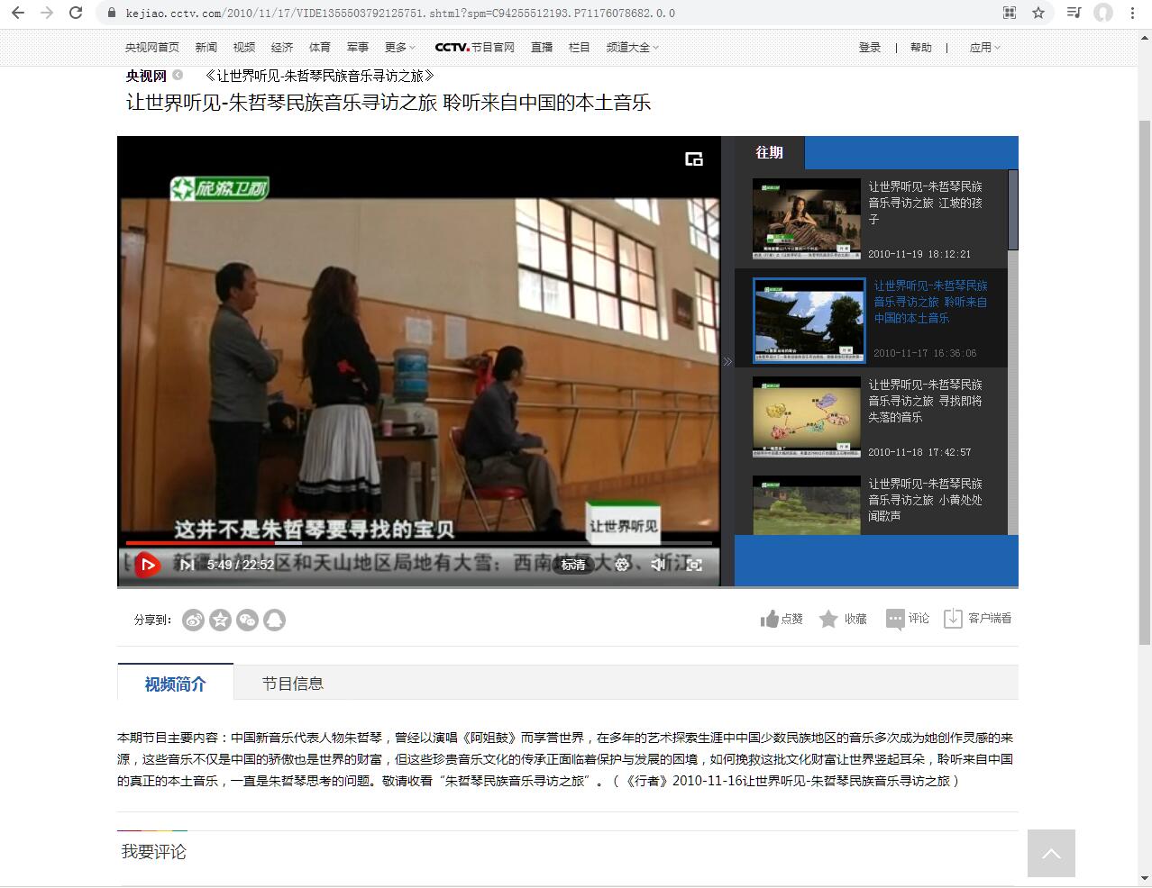
Task: Select the 视频简介 tab
Action: click(x=176, y=684)
